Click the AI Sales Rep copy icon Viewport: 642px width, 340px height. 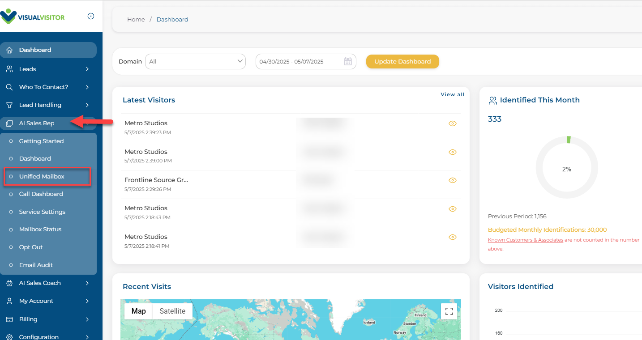pos(9,123)
